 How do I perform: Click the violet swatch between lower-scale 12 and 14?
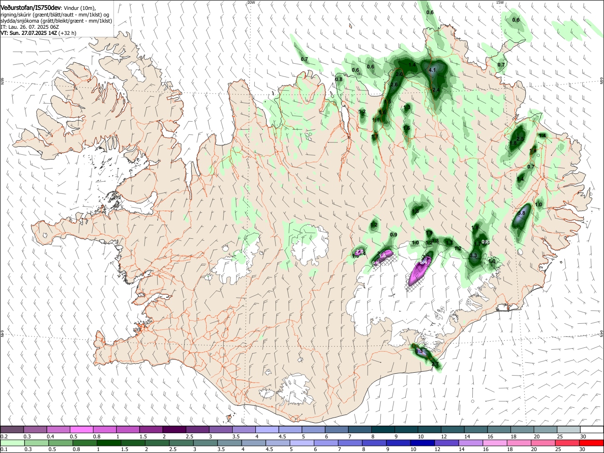pyautogui.click(x=446, y=443)
